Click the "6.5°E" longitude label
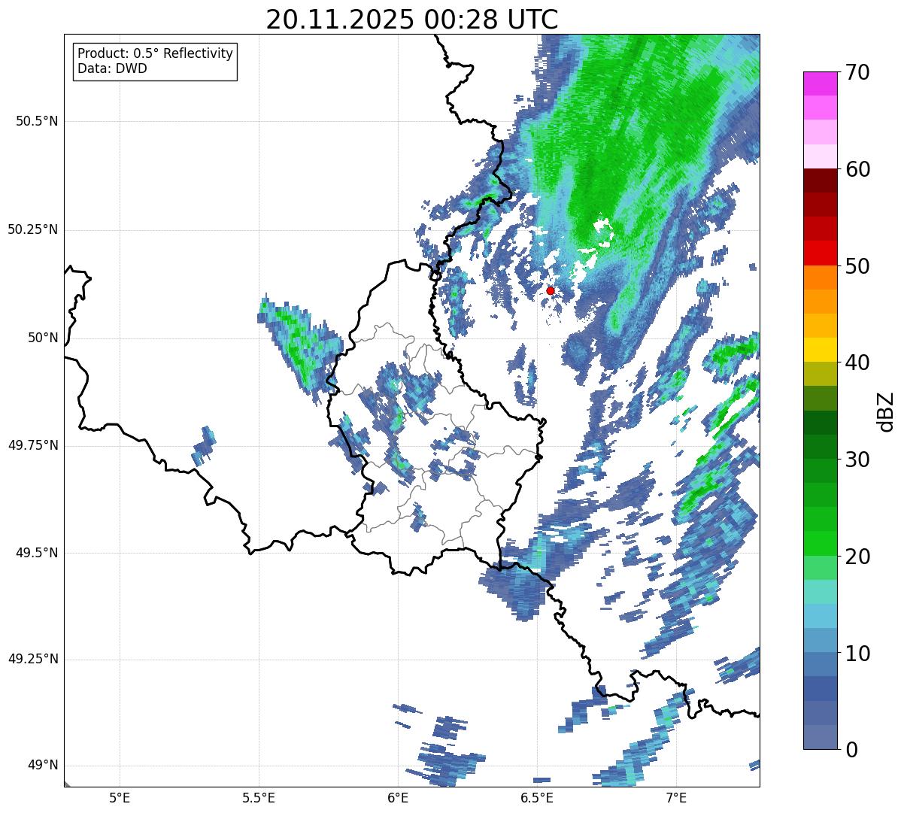Image resolution: width=904 pixels, height=813 pixels. (x=537, y=797)
